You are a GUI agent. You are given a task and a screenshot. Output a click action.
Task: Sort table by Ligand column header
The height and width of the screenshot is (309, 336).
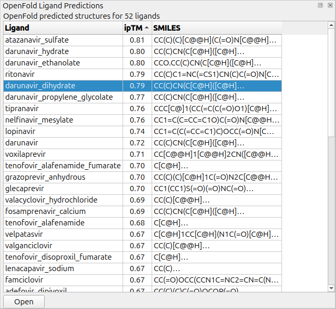63,28
